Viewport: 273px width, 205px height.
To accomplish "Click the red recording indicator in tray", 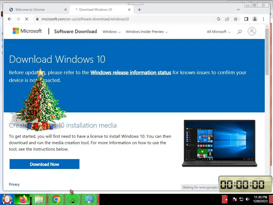I will (225, 199).
